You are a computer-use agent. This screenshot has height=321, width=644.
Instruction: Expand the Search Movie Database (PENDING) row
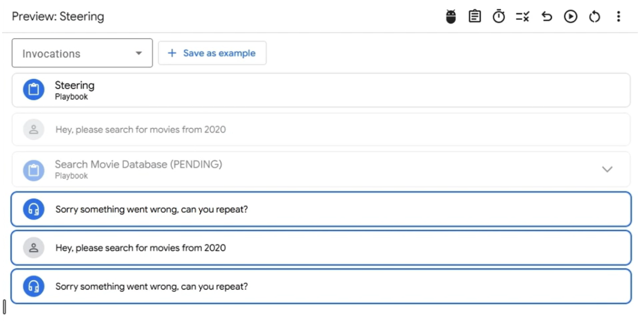[x=607, y=169]
